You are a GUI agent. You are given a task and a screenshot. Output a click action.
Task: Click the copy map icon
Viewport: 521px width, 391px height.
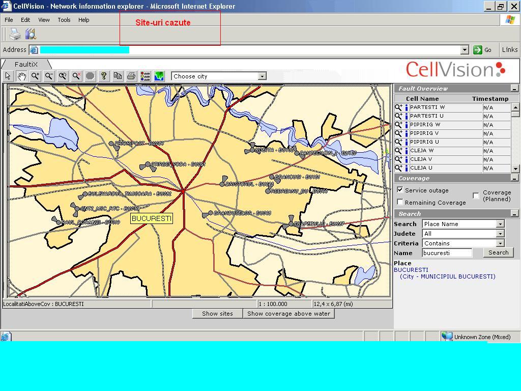point(118,76)
